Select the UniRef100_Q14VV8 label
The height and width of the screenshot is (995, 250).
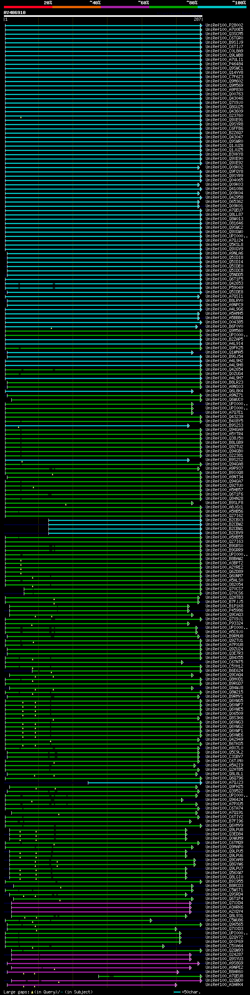(x=224, y=73)
